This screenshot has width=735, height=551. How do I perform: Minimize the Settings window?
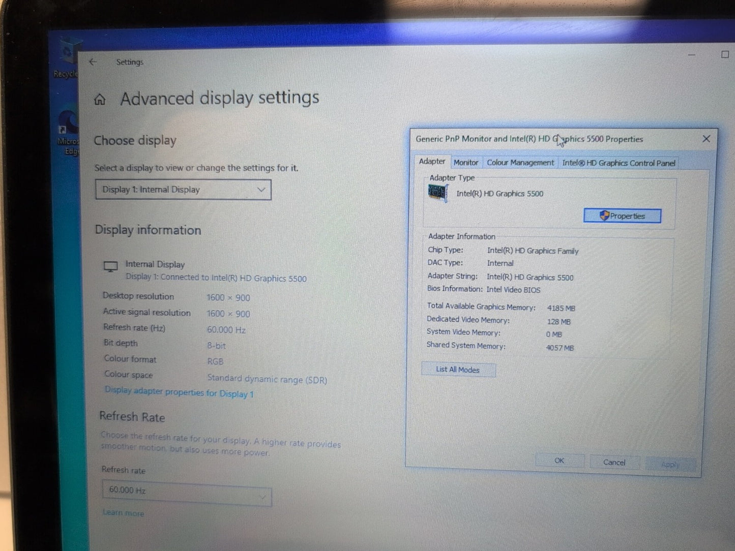692,54
